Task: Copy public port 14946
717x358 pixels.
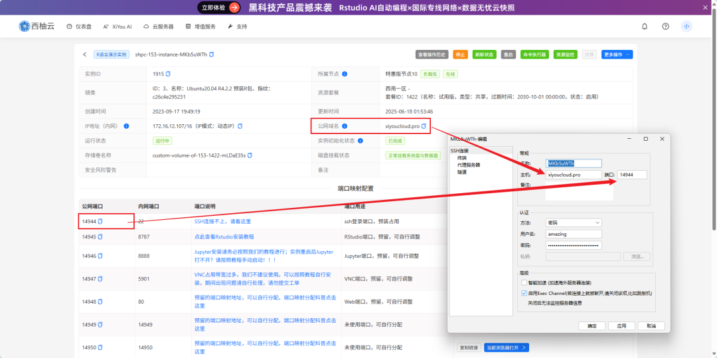Action: pos(100,256)
